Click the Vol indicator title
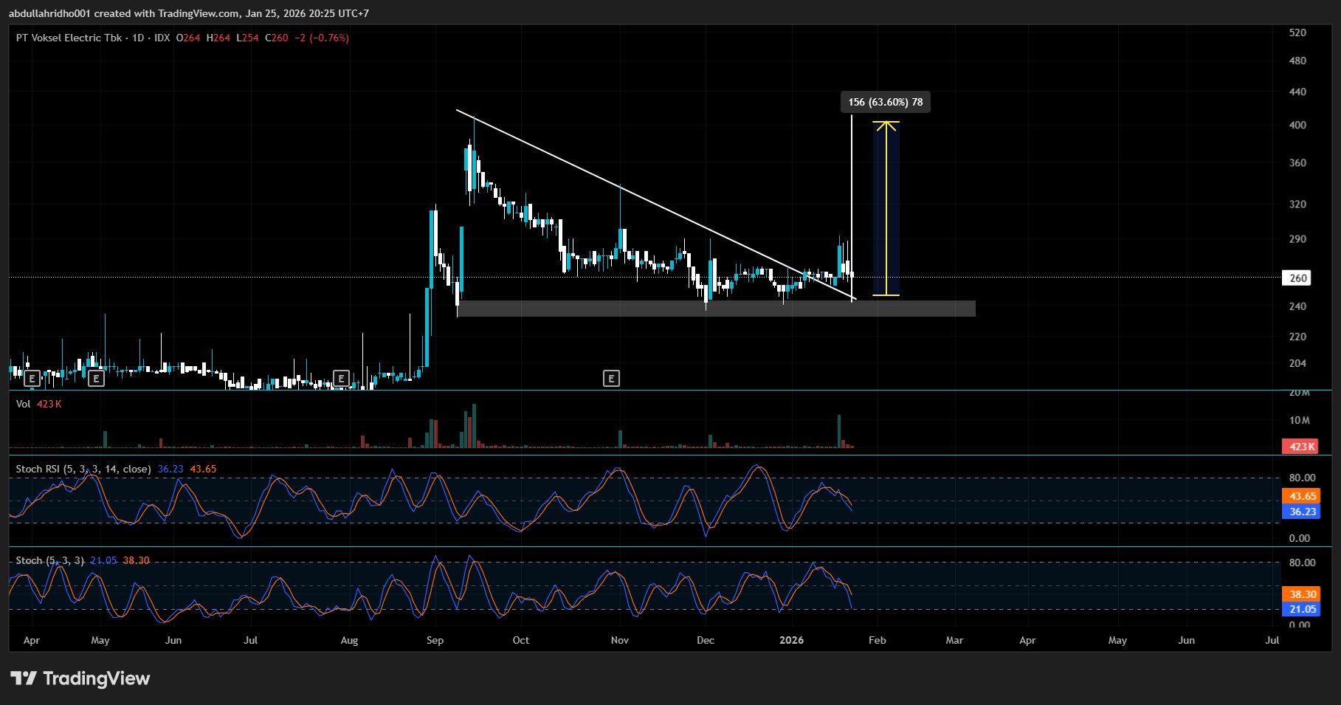The image size is (1341, 705). 24,404
